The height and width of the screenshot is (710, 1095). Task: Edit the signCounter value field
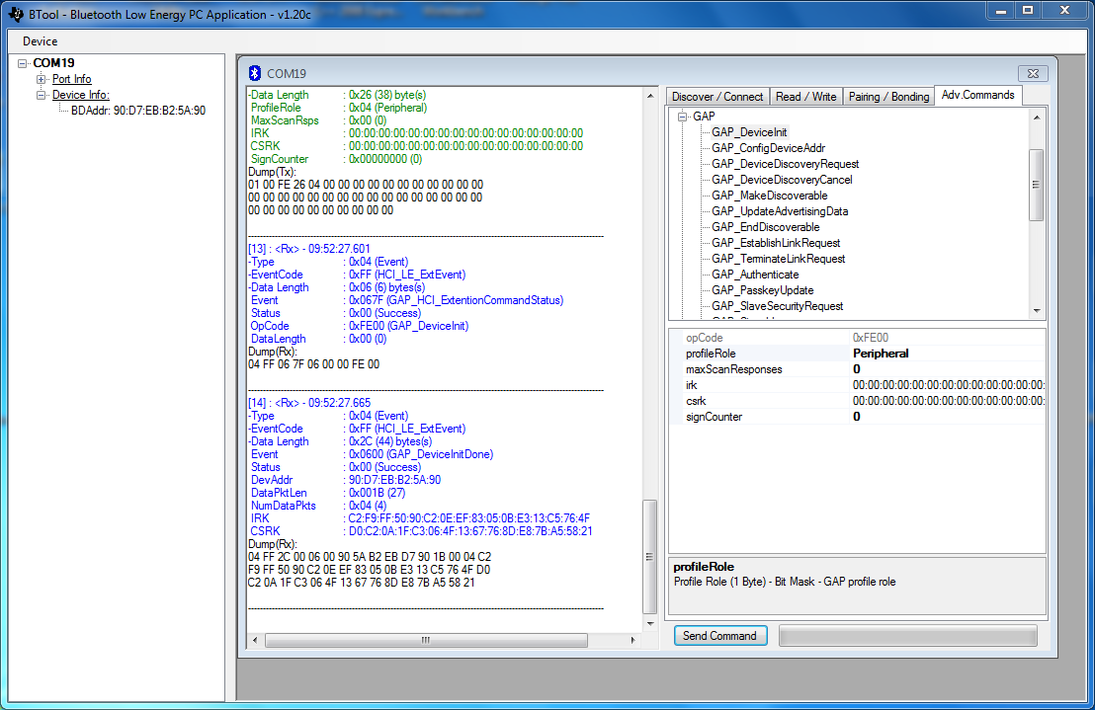pyautogui.click(x=947, y=417)
